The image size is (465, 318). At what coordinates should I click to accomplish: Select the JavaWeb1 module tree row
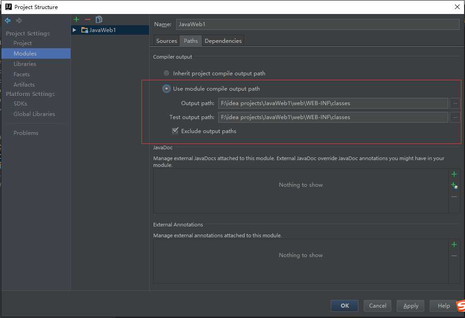pyautogui.click(x=110, y=30)
